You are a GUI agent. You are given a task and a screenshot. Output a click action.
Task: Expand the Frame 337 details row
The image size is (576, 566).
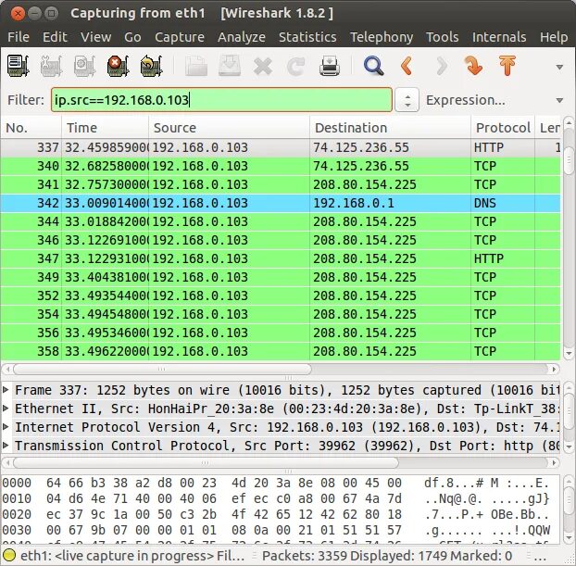tap(6, 389)
